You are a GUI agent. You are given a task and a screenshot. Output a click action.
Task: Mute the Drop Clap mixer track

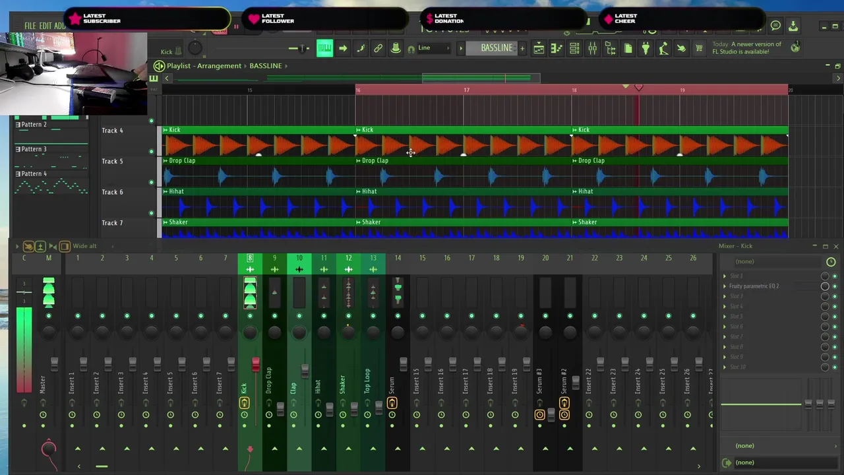tap(274, 316)
